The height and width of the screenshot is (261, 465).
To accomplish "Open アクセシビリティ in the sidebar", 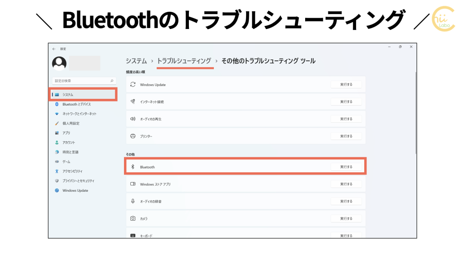I will 72,171.
